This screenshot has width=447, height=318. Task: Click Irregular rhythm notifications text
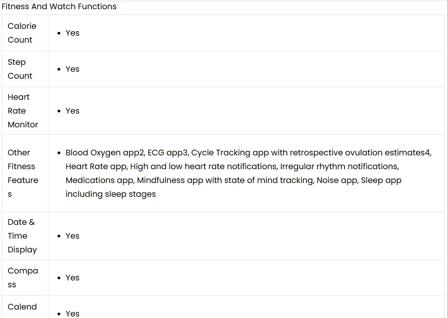[x=339, y=166]
